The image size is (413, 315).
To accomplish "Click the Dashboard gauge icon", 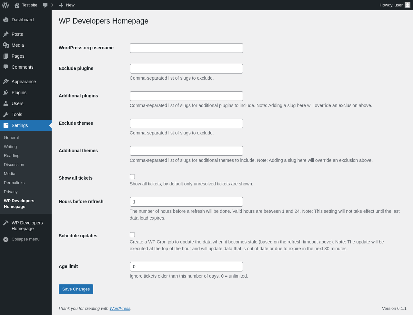I will point(6,20).
